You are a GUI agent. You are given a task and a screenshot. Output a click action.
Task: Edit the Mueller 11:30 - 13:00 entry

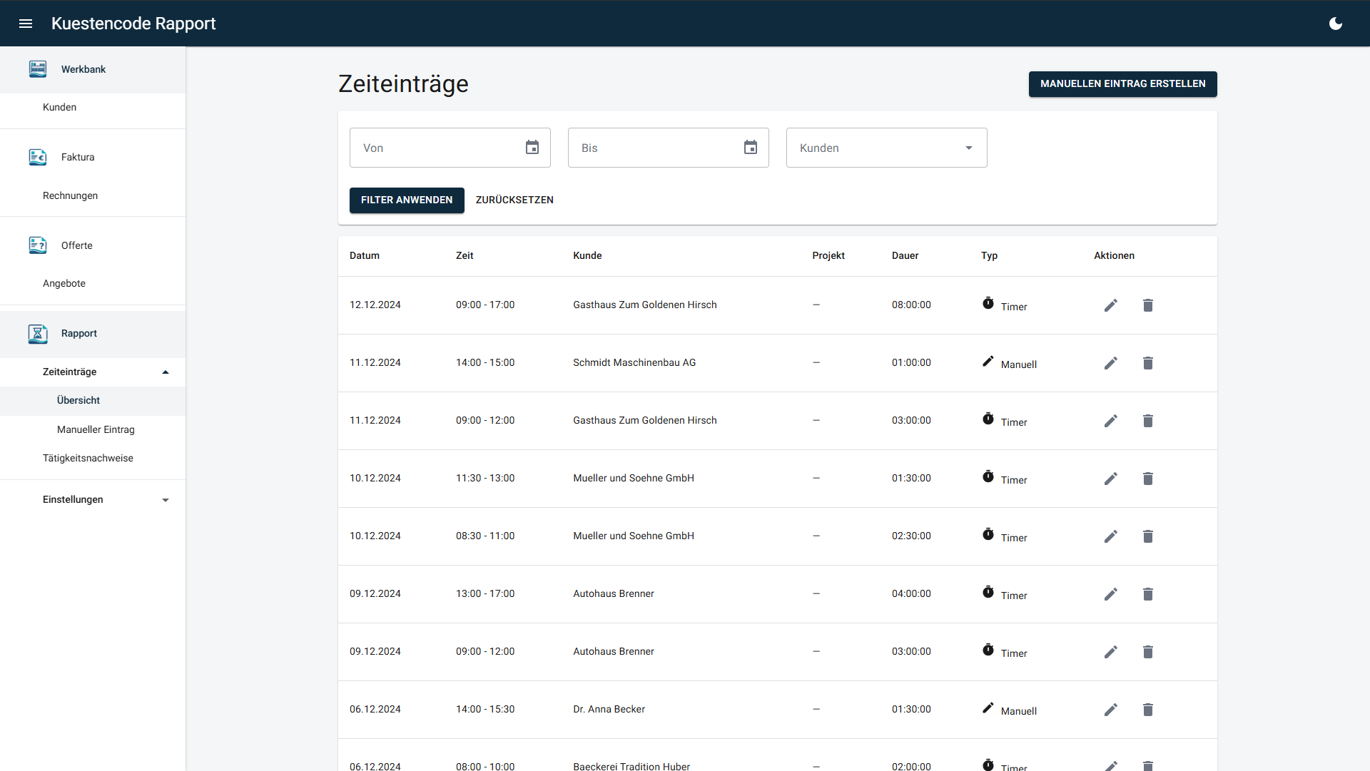point(1111,479)
